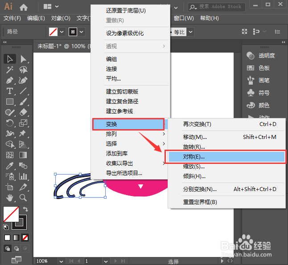Select the Slice tool

23,187
